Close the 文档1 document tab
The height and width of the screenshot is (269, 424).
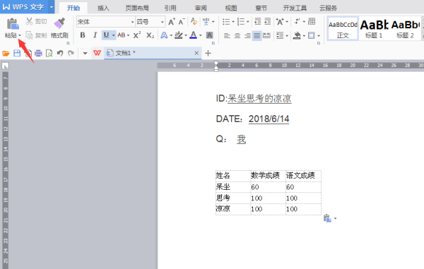coord(196,53)
